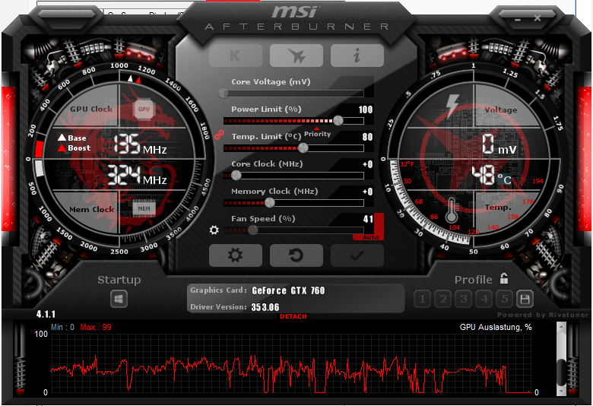This screenshot has width=593, height=406.
Task: Select profile slot 1
Action: (x=423, y=300)
